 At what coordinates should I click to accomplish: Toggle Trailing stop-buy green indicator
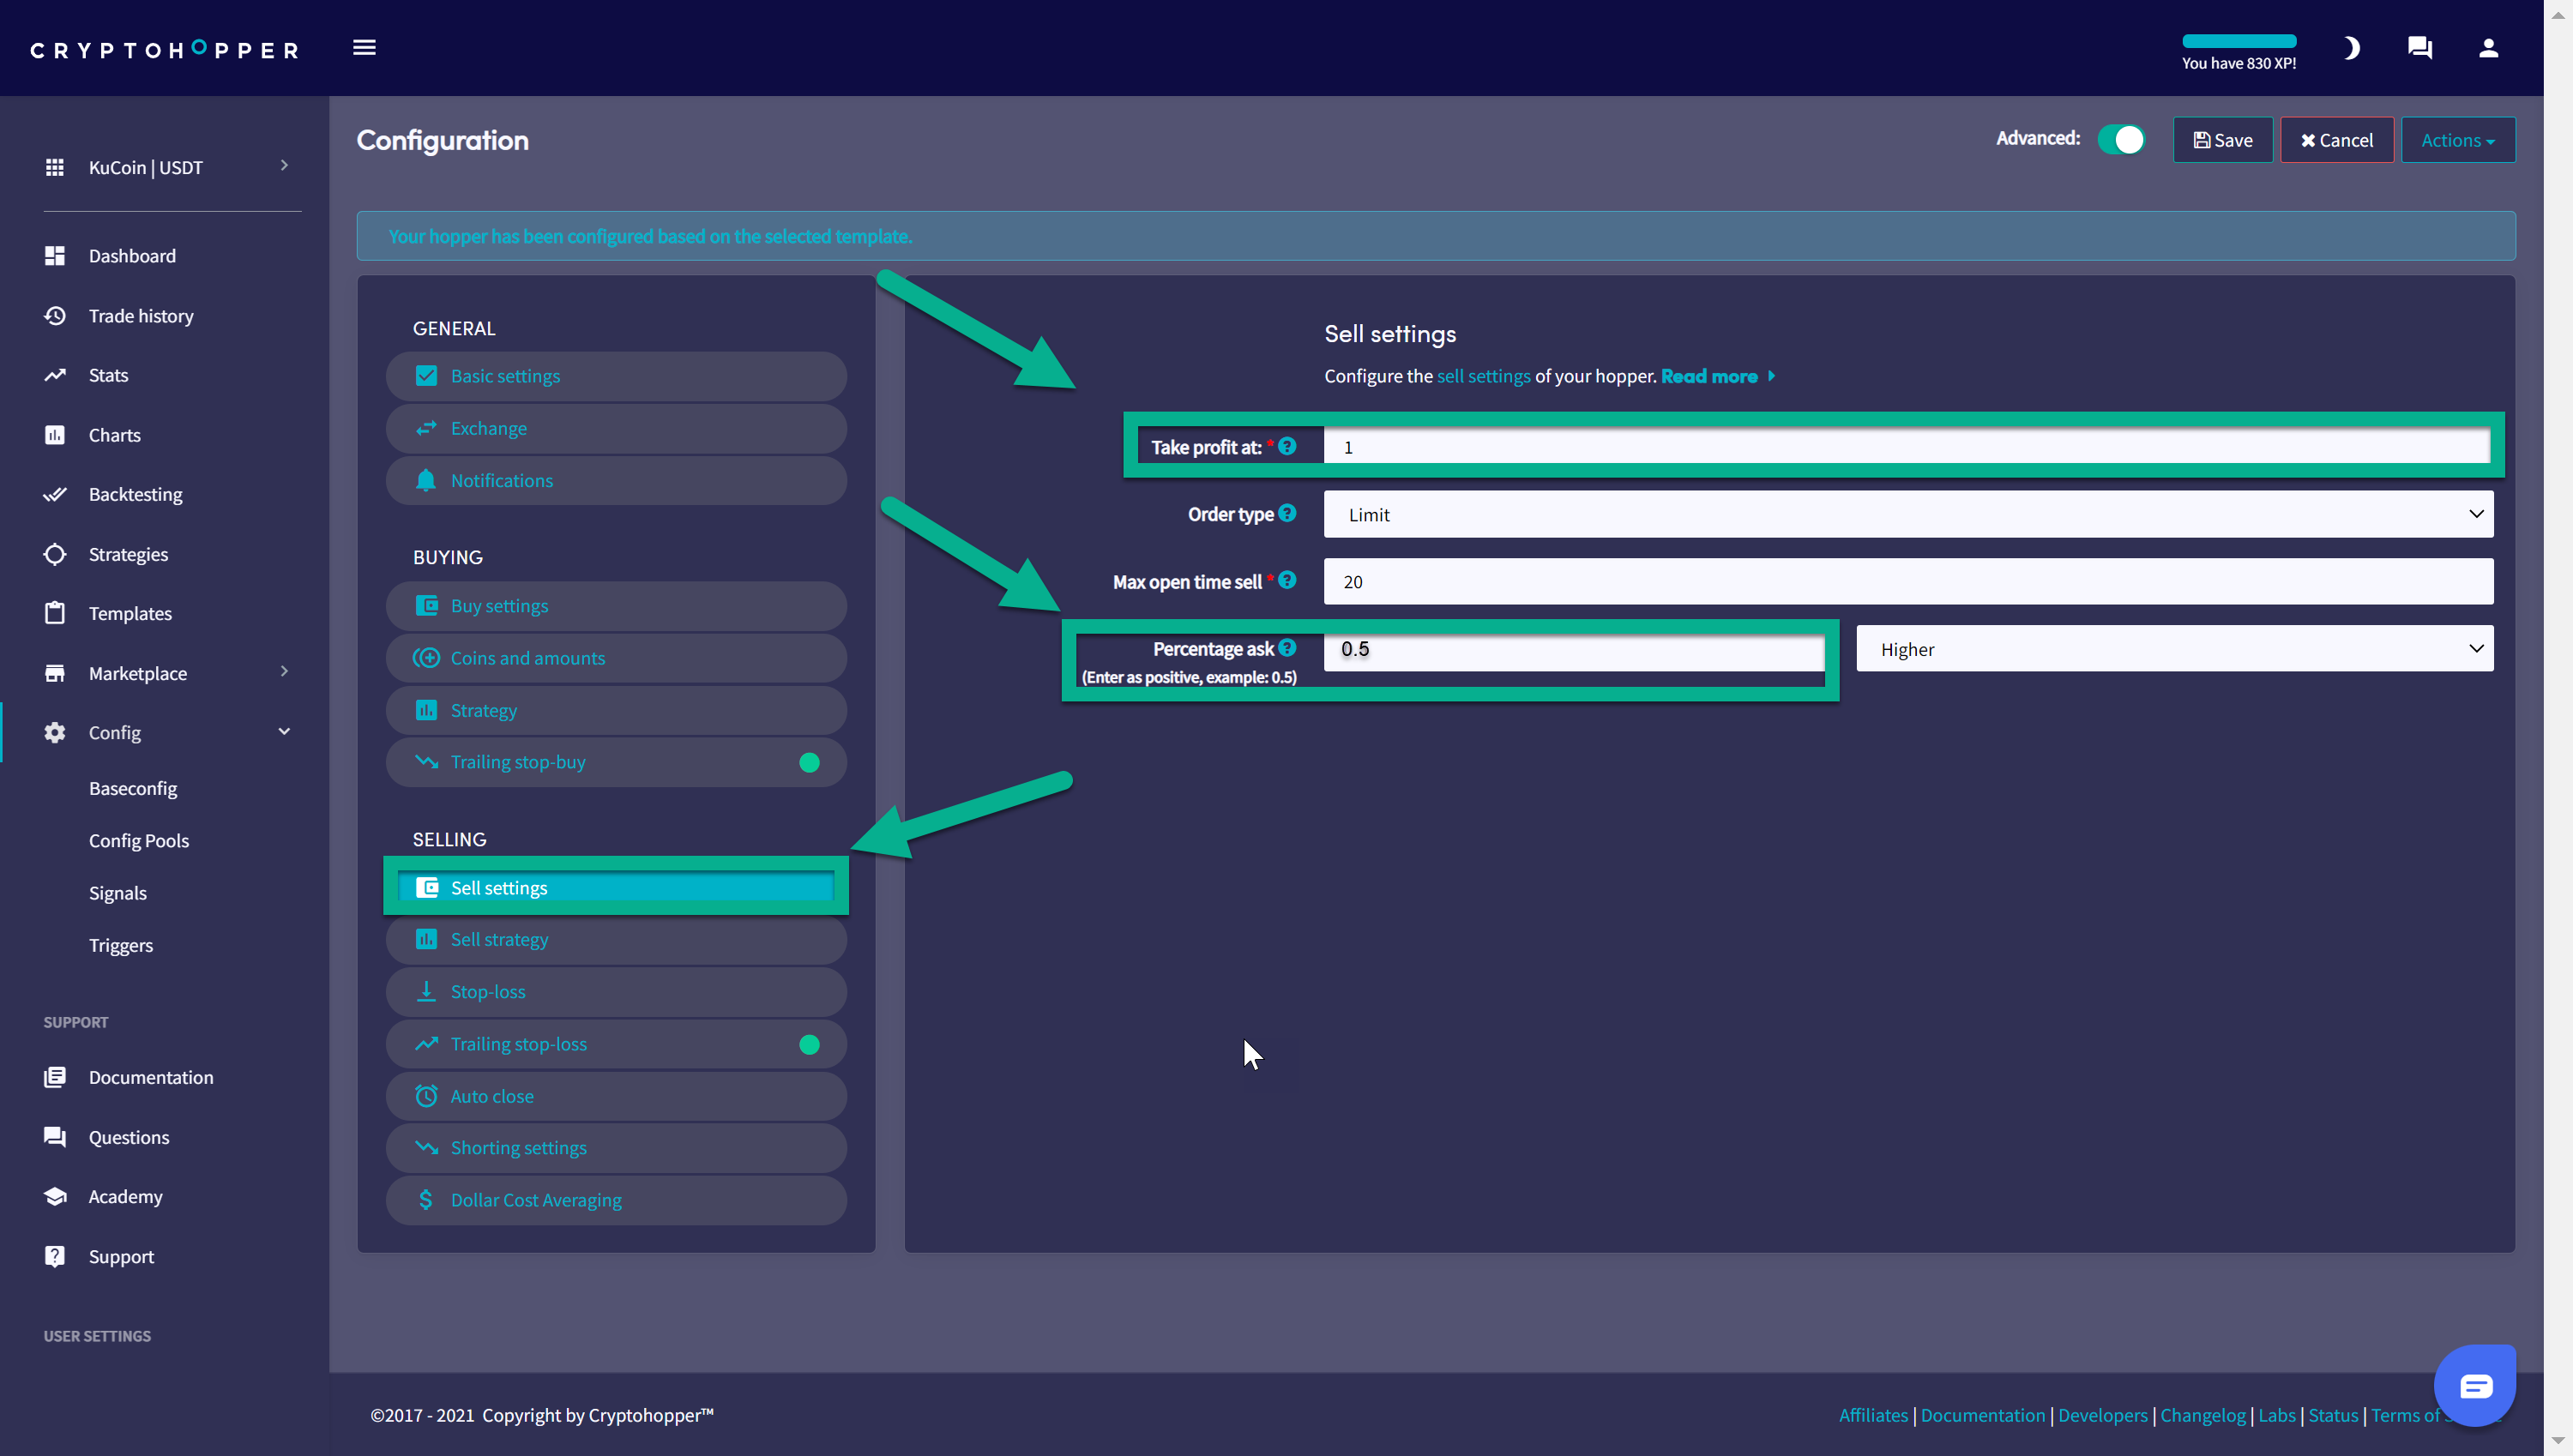coord(809,763)
